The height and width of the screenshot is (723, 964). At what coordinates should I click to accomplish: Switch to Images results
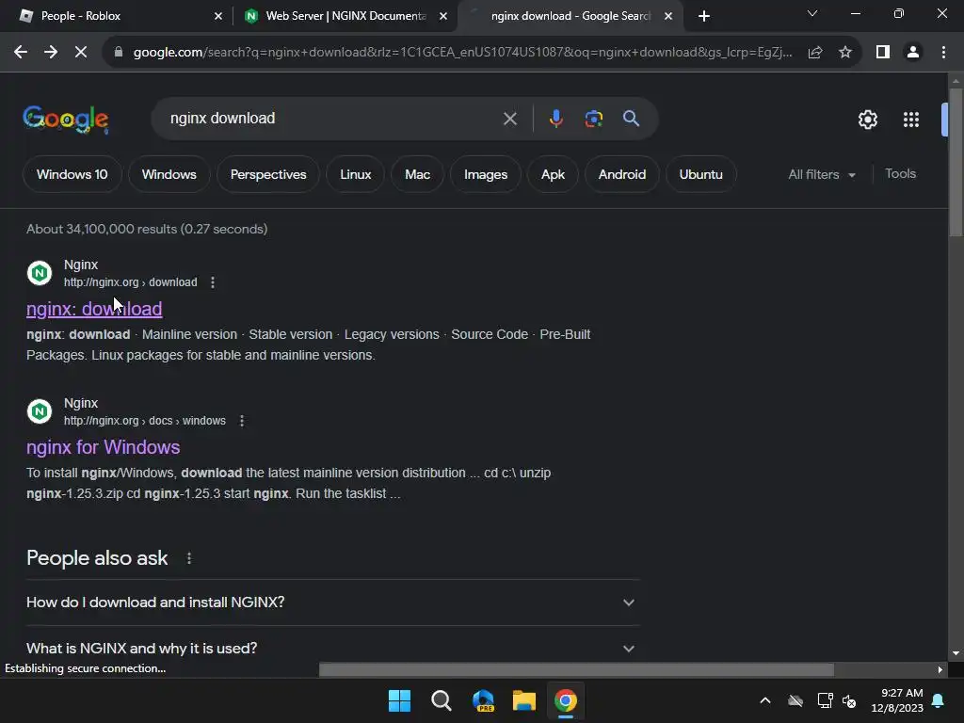(486, 174)
